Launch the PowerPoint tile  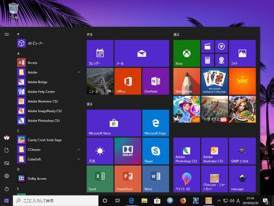pyautogui.click(x=128, y=179)
